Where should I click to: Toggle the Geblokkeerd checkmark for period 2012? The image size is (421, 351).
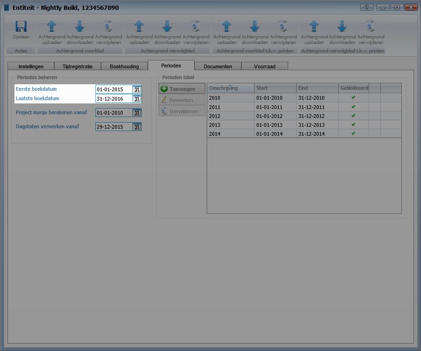pyautogui.click(x=353, y=116)
